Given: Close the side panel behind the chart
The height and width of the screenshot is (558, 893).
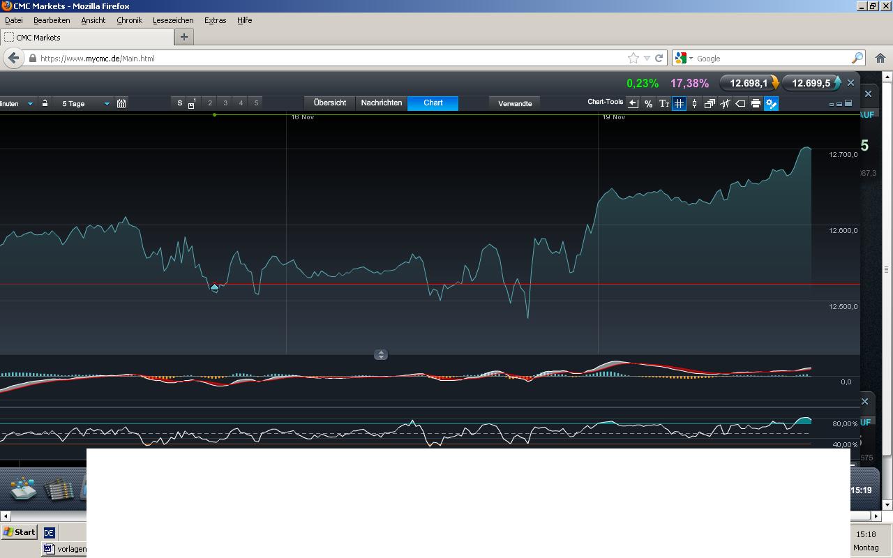Looking at the screenshot, I should click(868, 93).
